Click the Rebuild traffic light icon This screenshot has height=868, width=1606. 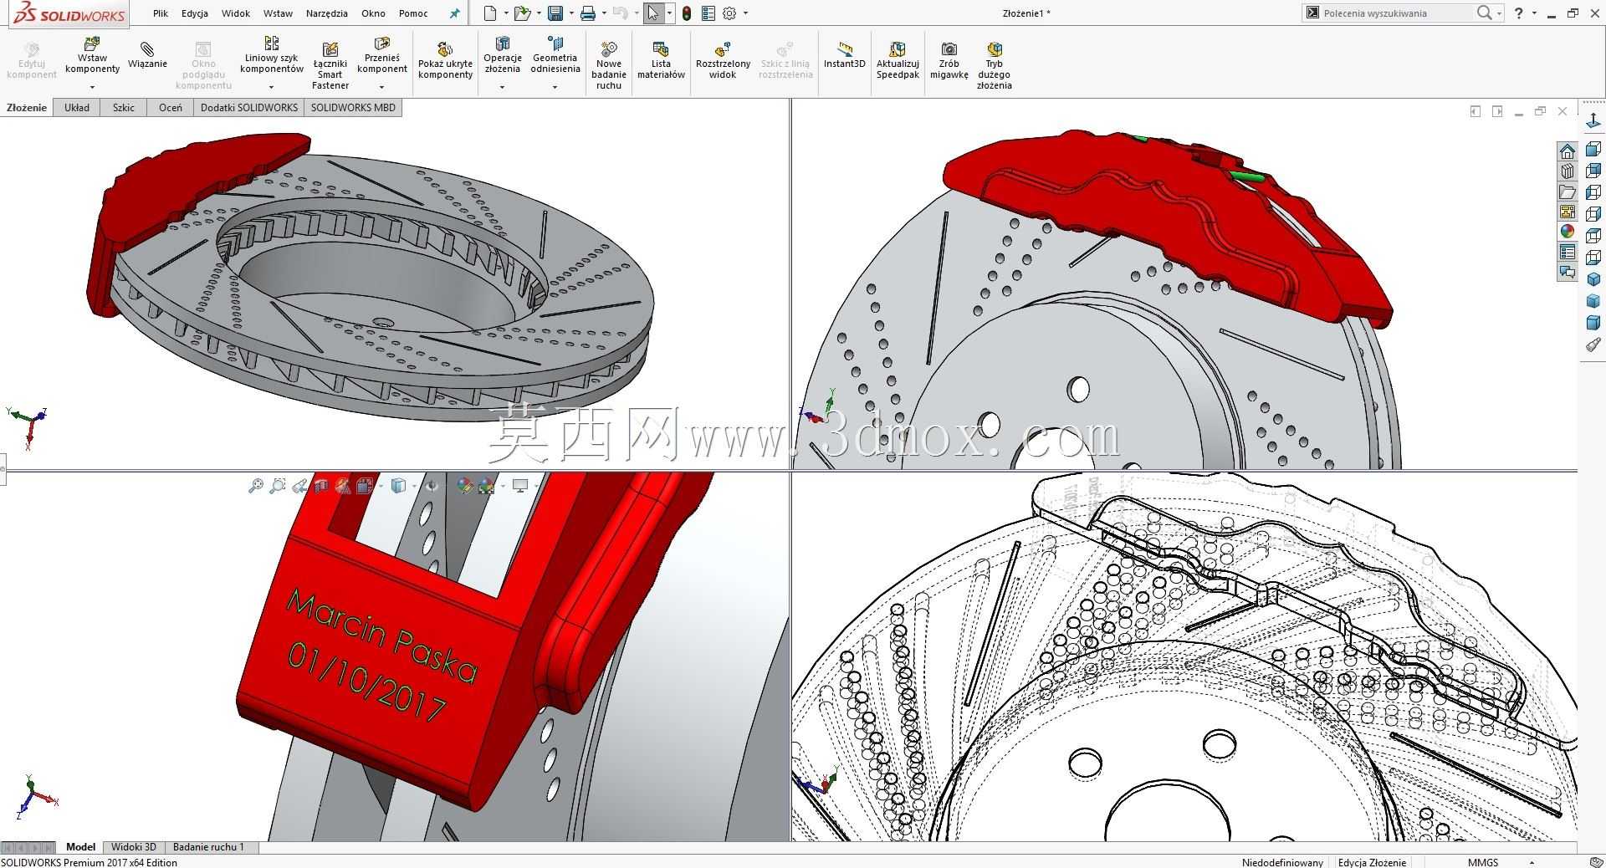(687, 13)
